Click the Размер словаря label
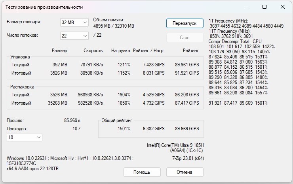Screen dimensions: 293x184 pyautogui.click(x=24, y=22)
